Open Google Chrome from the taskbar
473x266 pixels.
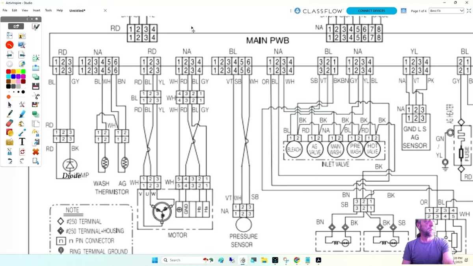[x=297, y=260]
